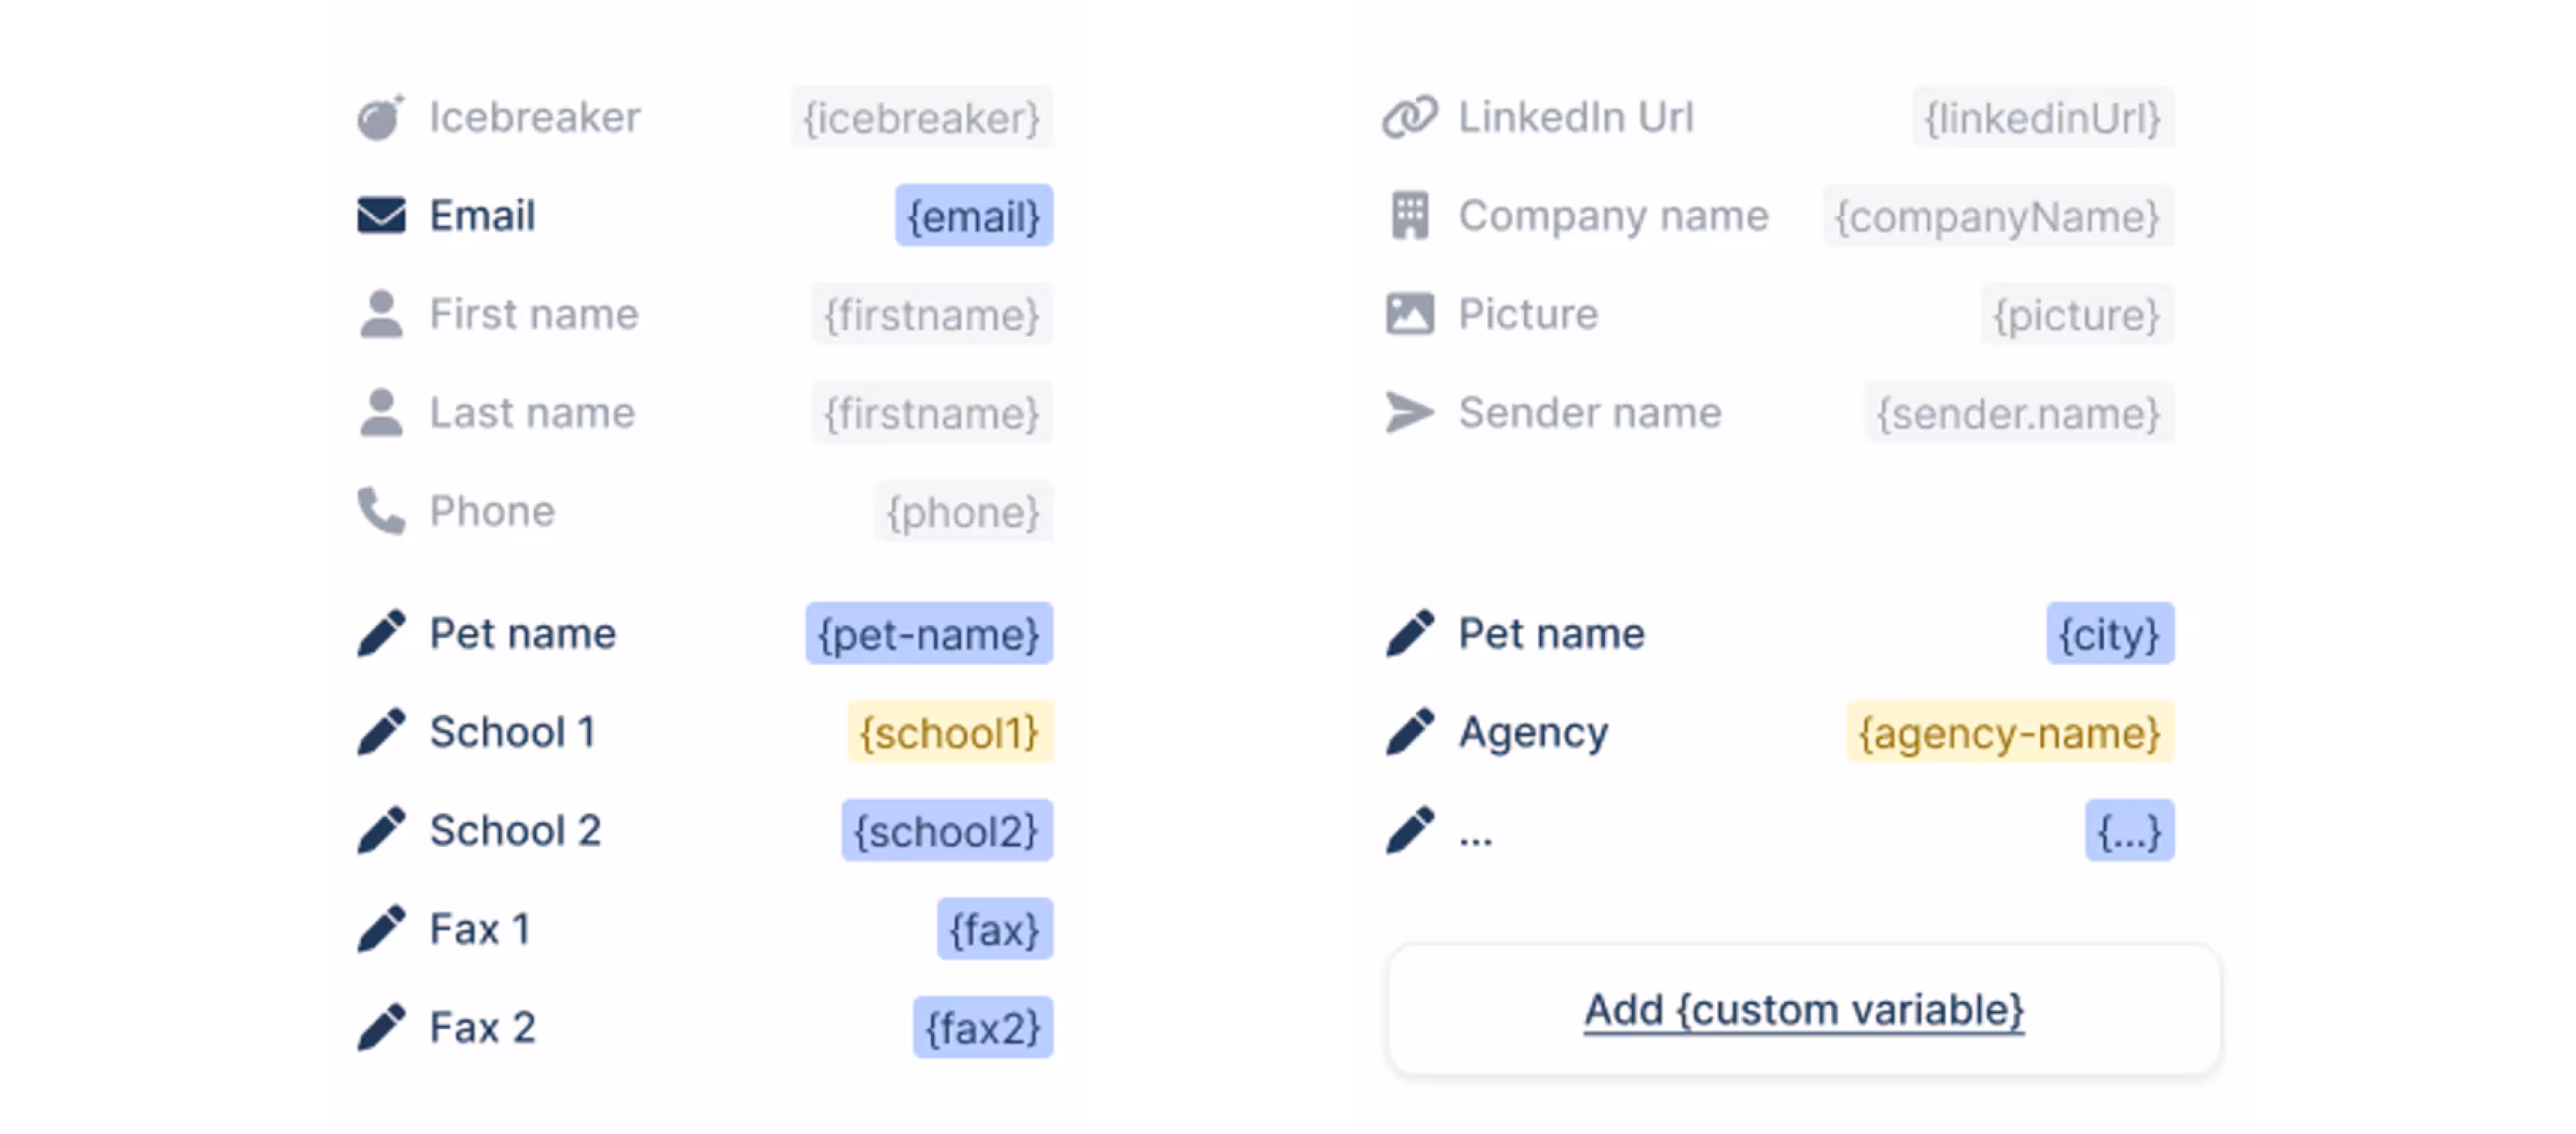Image resolution: width=2576 pixels, height=1134 pixels.
Task: Click the Phone handset icon
Action: (381, 511)
